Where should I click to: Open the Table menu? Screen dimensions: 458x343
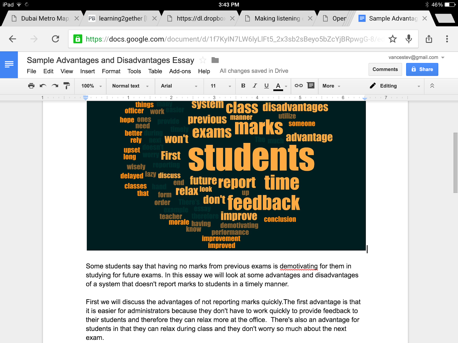coord(155,71)
